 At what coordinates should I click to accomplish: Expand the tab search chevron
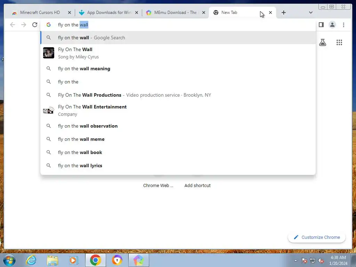click(x=310, y=13)
